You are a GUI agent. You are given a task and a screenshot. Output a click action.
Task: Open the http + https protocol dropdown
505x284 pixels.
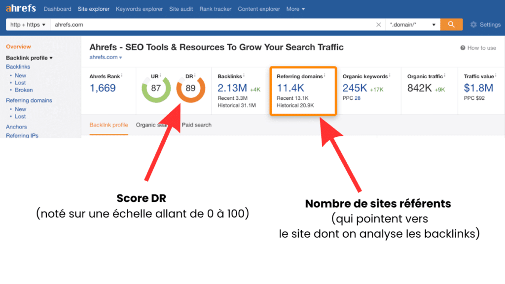(x=28, y=25)
